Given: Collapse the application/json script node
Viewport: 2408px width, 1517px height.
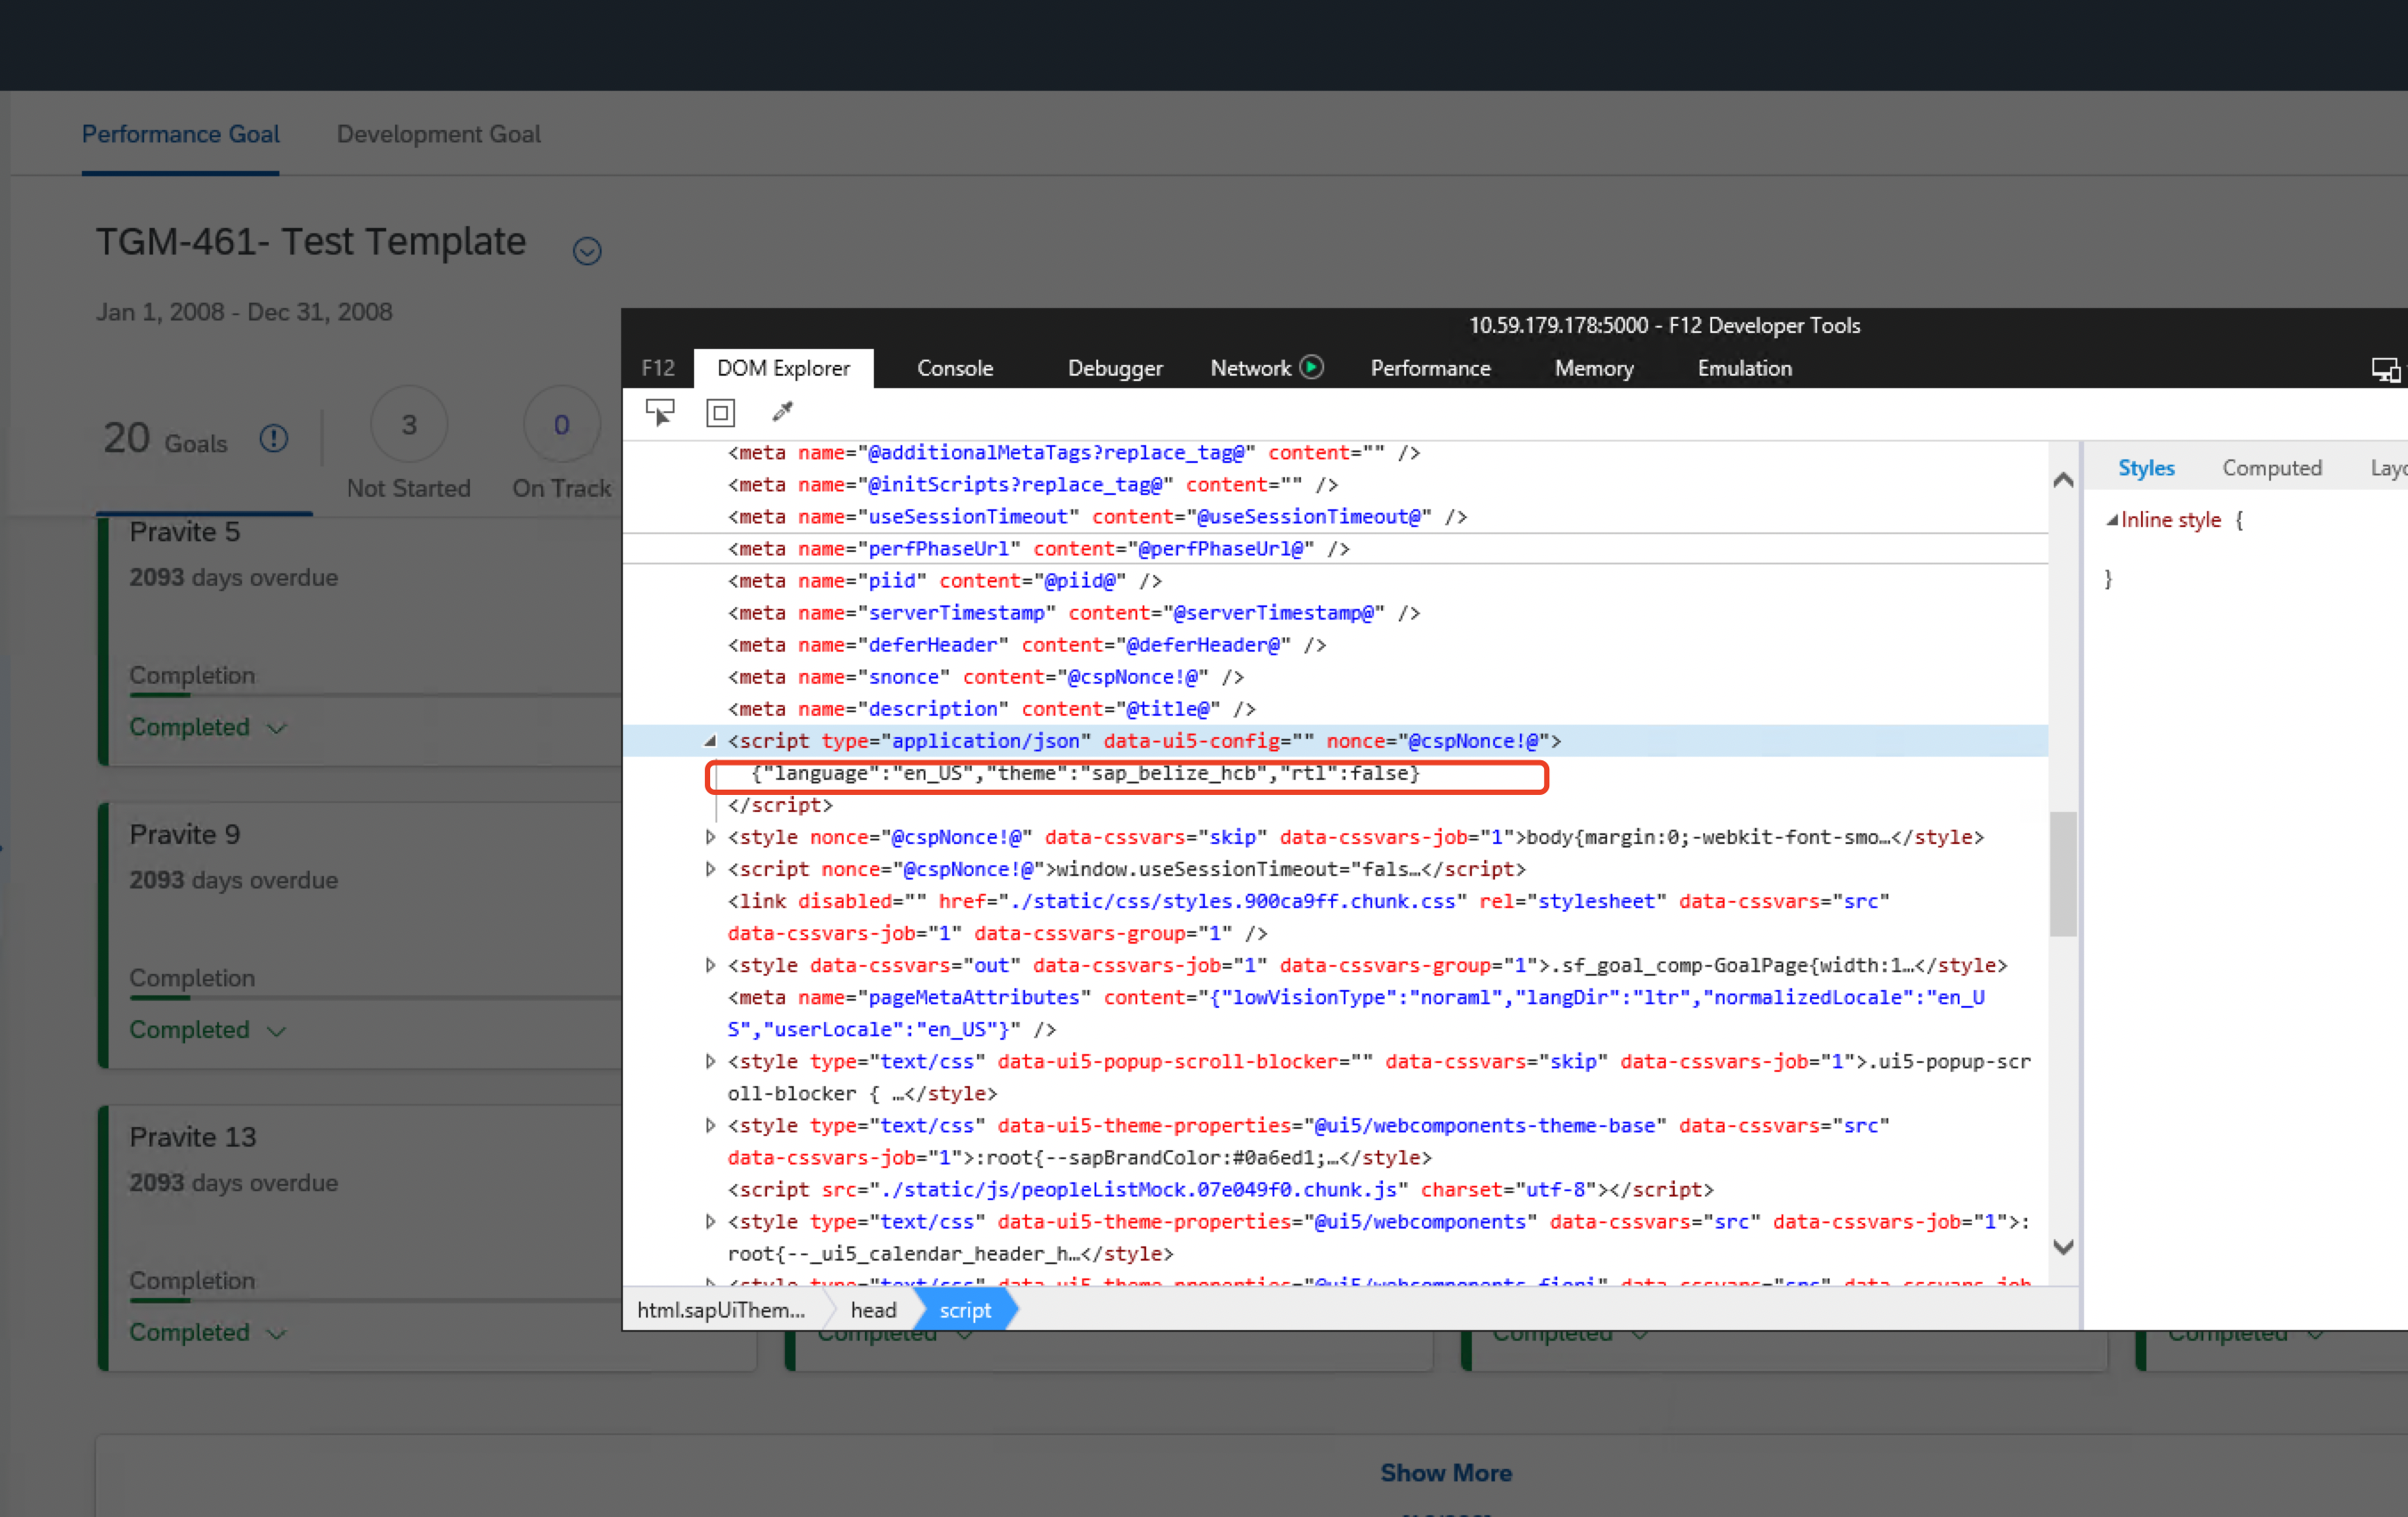Looking at the screenshot, I should click(710, 742).
